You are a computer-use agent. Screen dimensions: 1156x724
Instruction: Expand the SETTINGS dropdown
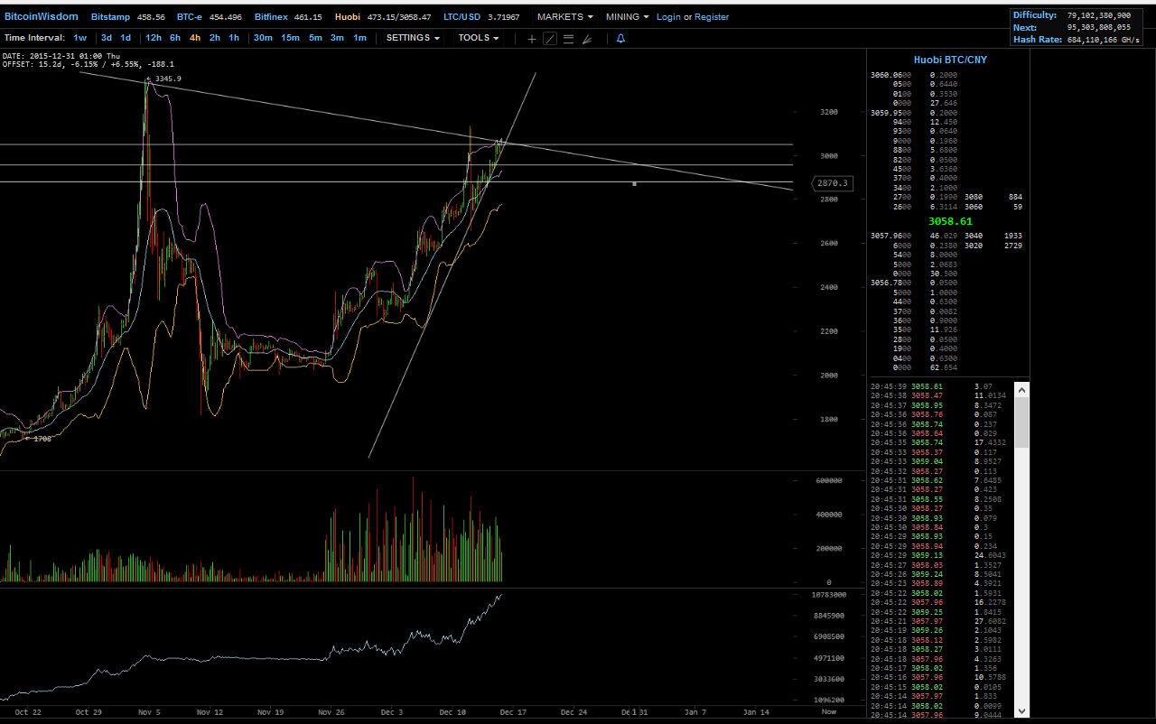point(413,38)
